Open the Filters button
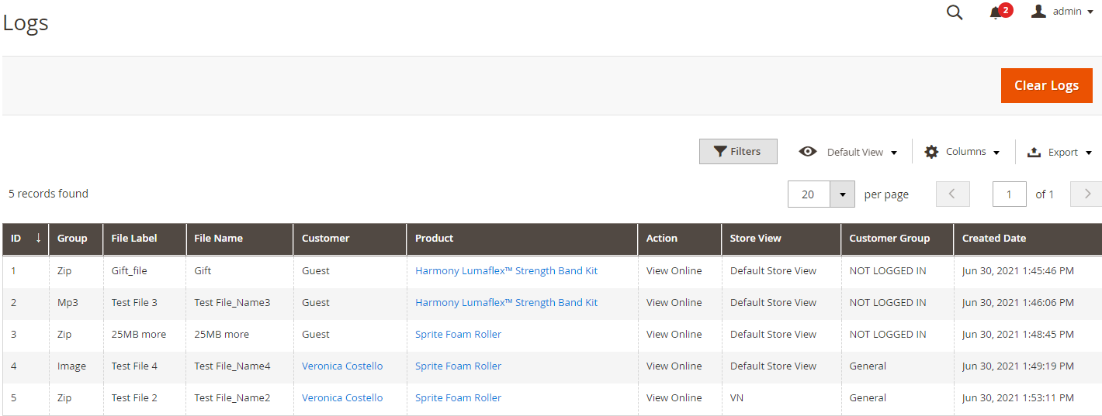1102x416 pixels. click(738, 152)
